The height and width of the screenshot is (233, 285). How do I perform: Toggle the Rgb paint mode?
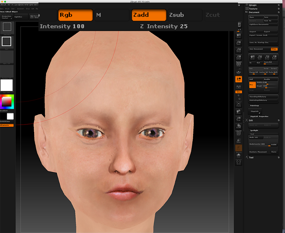click(75, 15)
